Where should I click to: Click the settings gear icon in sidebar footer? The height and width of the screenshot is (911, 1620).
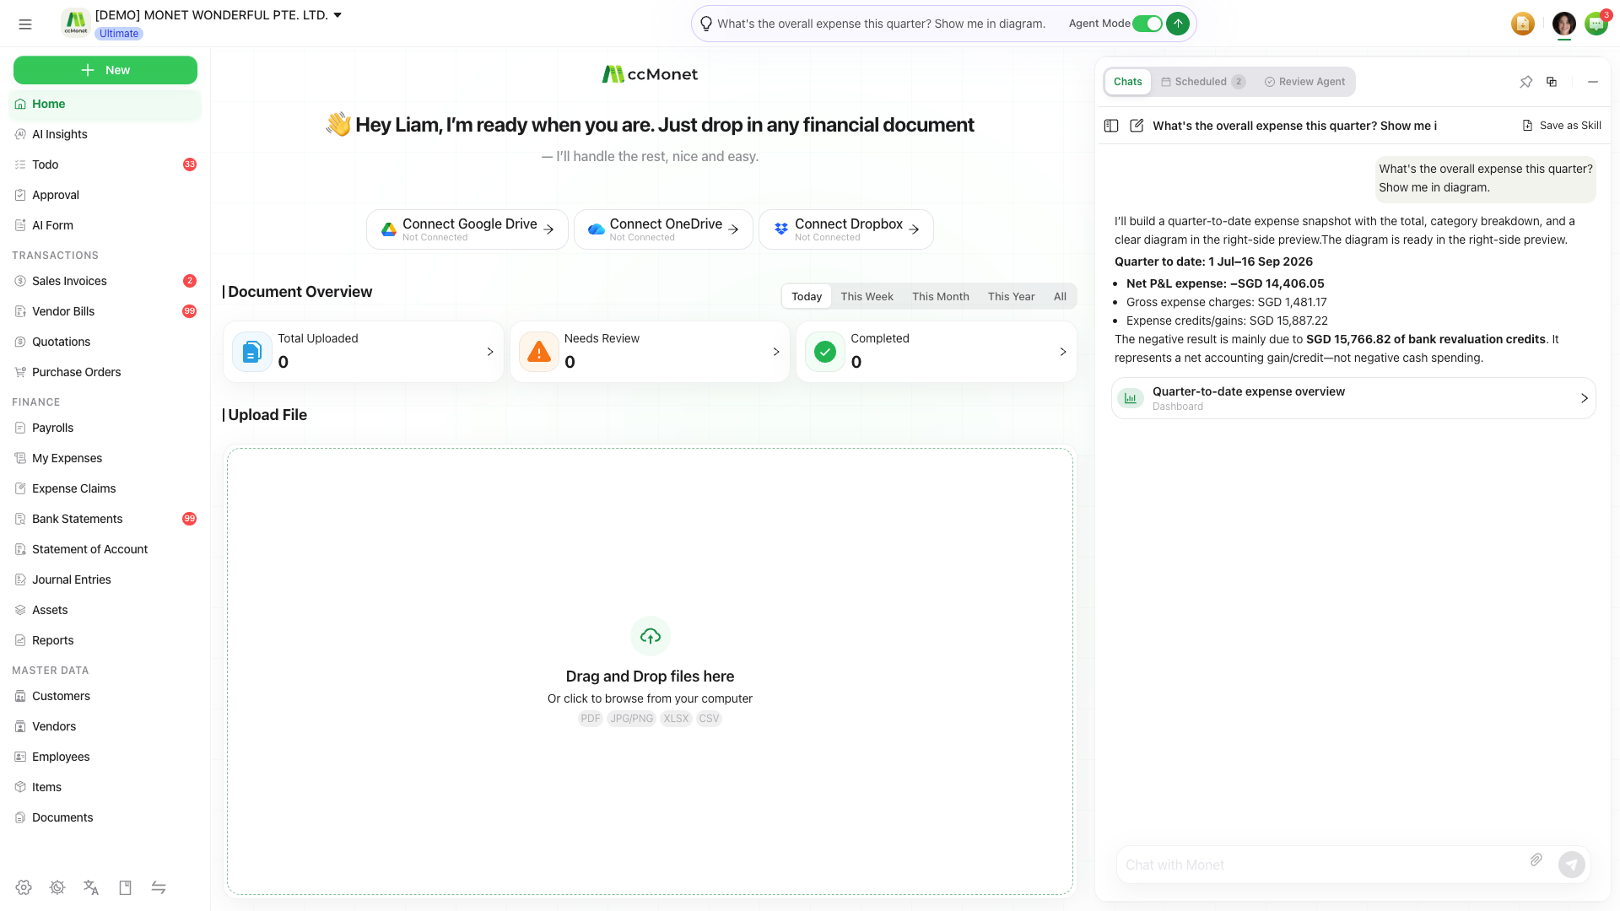tap(24, 887)
